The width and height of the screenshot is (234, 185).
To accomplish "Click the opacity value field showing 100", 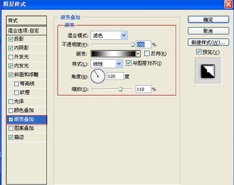I will (x=143, y=45).
